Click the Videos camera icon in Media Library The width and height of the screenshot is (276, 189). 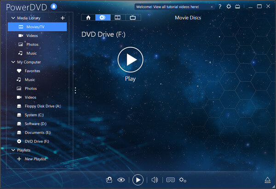pos(21,36)
